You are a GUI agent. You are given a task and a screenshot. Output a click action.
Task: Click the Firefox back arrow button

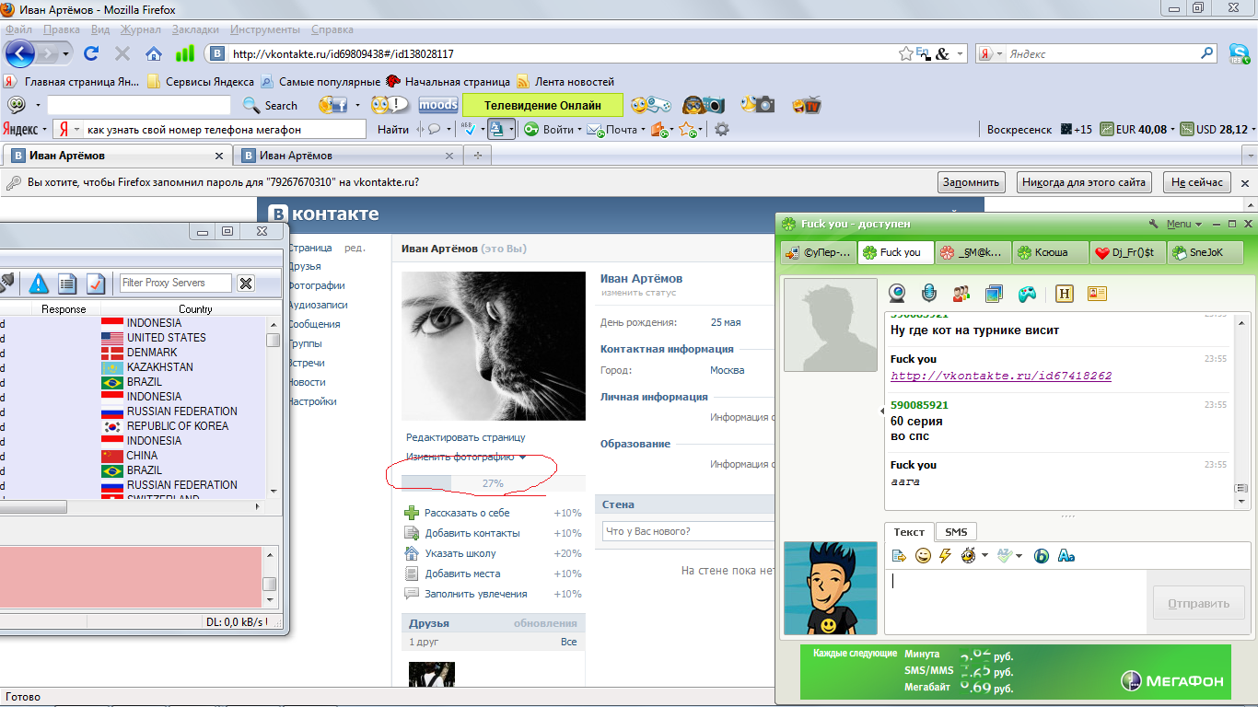[19, 53]
